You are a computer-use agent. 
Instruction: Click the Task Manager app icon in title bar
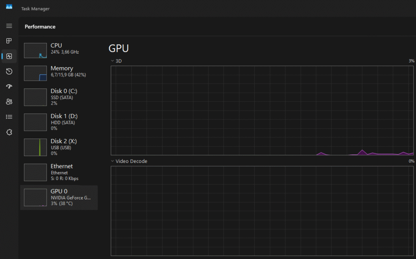9,6
